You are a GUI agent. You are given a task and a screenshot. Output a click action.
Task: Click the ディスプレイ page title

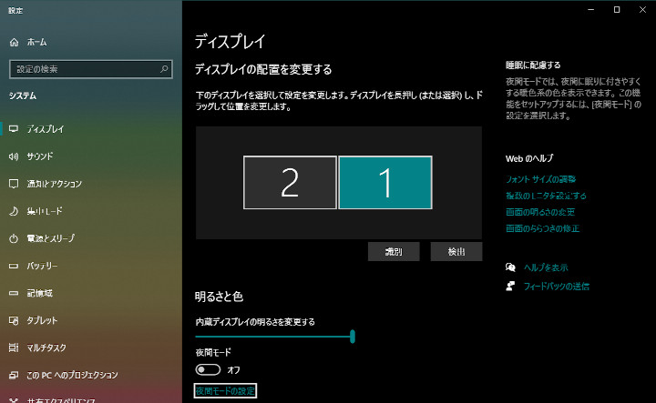click(x=231, y=41)
